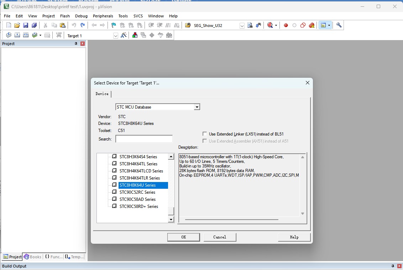Toggle bookmark with the flag icon
403x270 pixels.
(114, 25)
